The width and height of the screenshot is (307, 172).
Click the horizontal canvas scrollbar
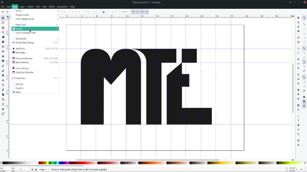click(148, 160)
